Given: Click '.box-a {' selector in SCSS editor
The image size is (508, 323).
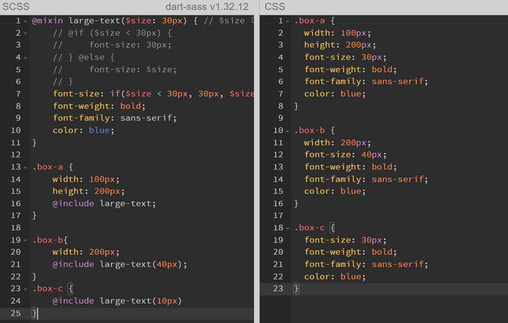Looking at the screenshot, I should click(52, 167).
